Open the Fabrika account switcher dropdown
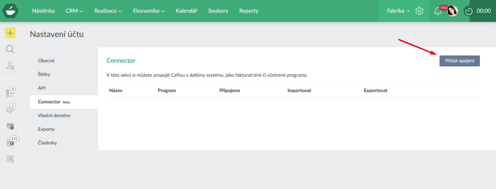496x189 pixels. point(398,11)
